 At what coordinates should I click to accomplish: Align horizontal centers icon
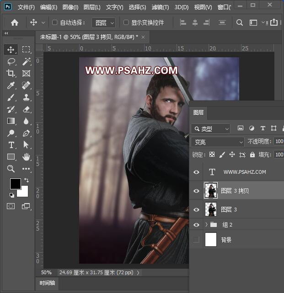coord(195,22)
